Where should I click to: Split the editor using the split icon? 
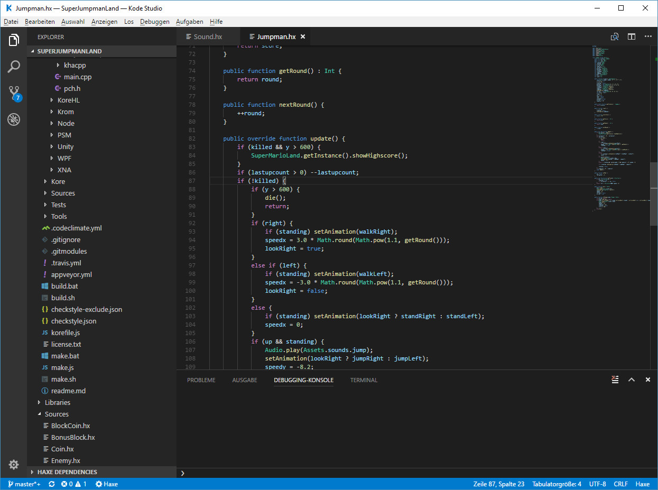click(631, 36)
